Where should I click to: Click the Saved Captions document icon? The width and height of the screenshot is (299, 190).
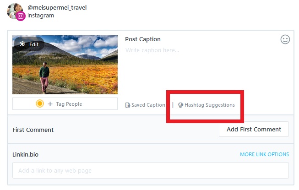pos(128,105)
